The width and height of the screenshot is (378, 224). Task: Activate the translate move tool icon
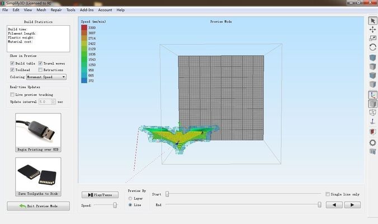[x=373, y=30]
